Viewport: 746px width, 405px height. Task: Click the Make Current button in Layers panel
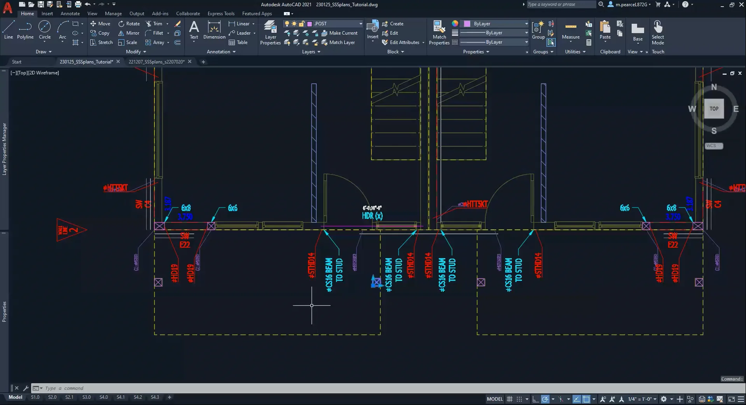click(340, 33)
